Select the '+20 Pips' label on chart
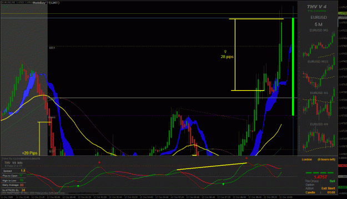The image size is (347, 199). 29,153
